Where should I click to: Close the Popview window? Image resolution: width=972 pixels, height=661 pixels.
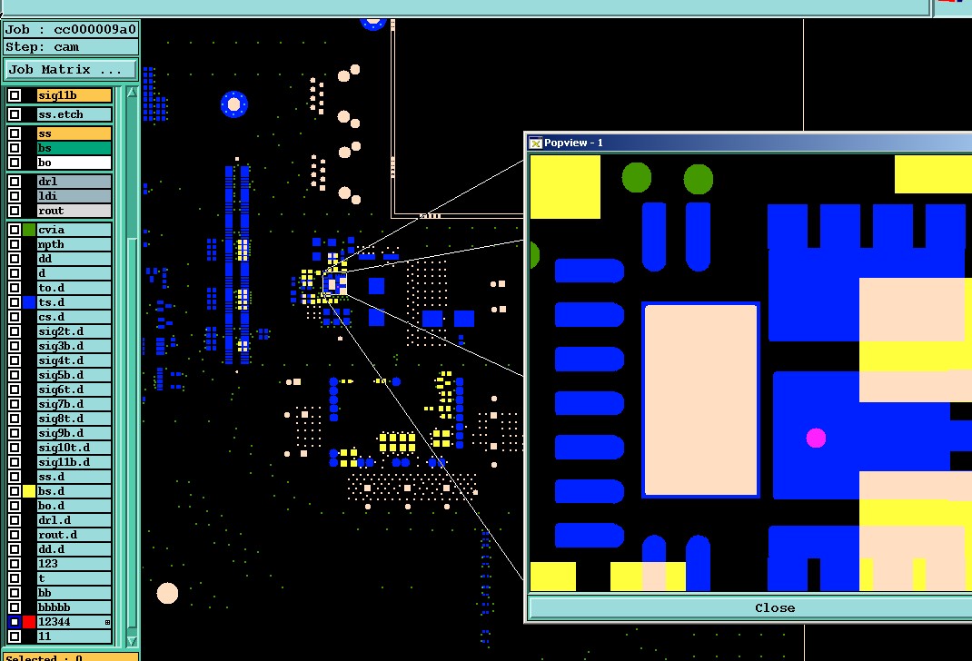coord(750,607)
